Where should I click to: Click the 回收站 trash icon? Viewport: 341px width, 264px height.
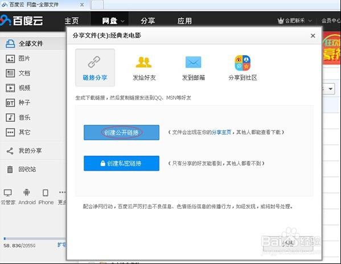[10, 169]
